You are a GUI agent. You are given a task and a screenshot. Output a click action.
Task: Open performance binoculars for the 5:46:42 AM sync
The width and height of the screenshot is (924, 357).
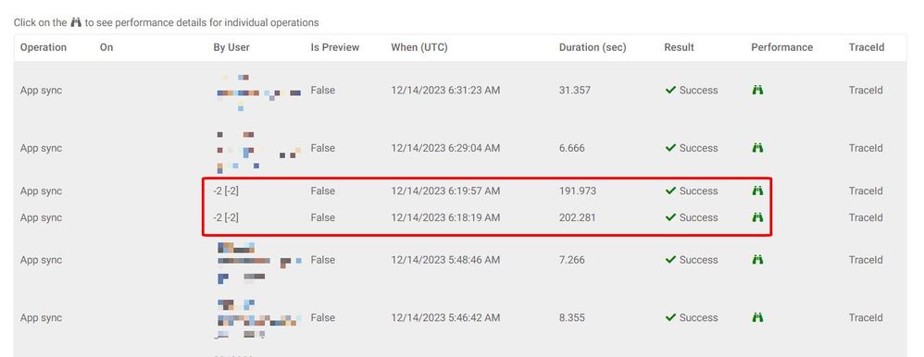[758, 317]
